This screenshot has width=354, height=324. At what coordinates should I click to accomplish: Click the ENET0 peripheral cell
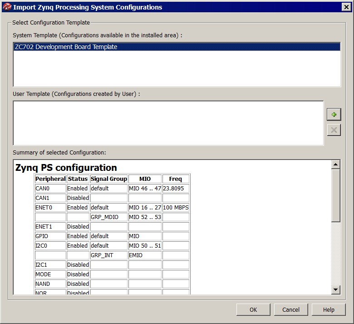pos(50,207)
